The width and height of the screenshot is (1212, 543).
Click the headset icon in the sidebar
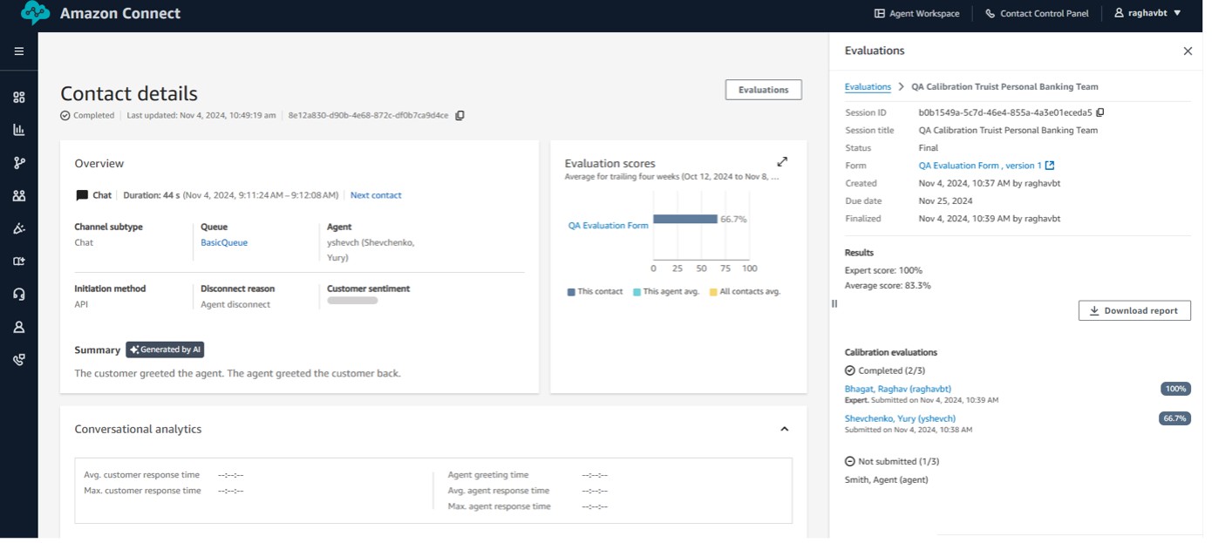pyautogui.click(x=18, y=295)
